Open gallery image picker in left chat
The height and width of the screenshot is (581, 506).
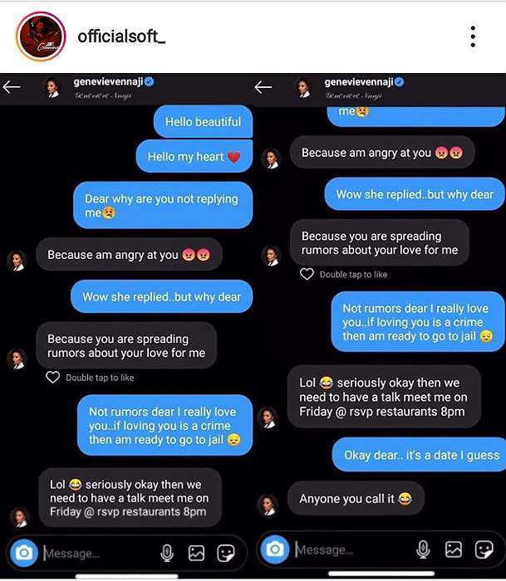click(196, 553)
